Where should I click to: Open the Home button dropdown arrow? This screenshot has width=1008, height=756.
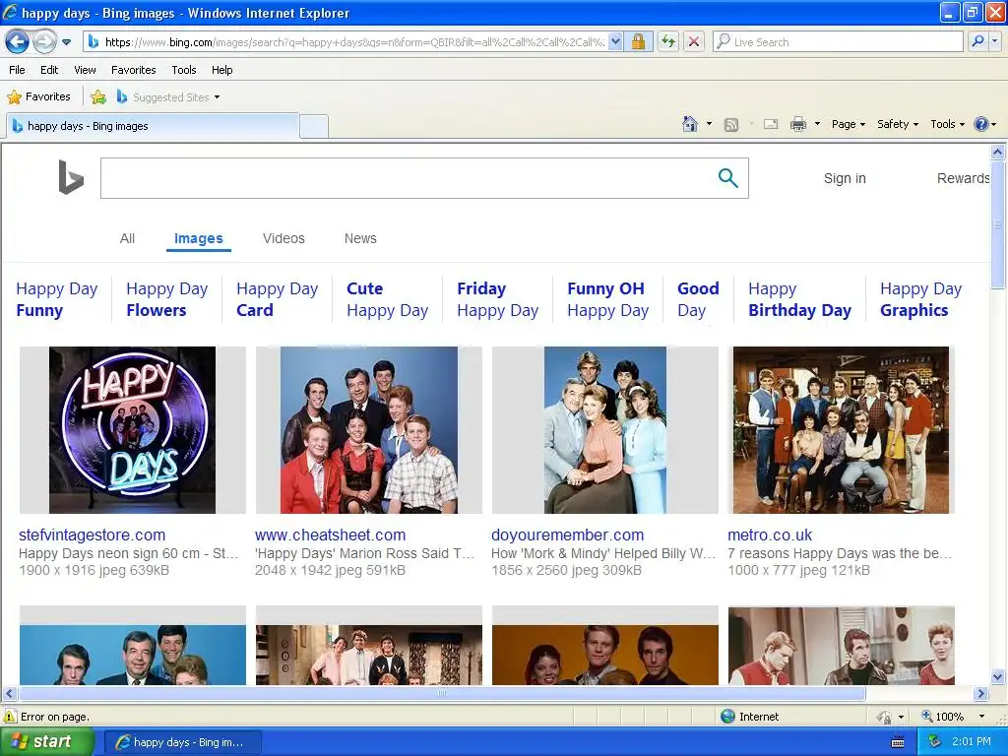point(709,124)
